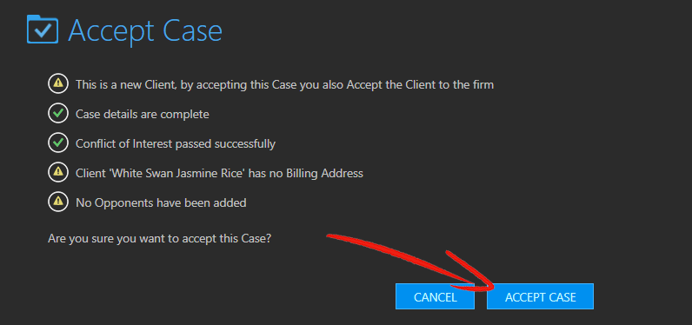The image size is (692, 325).
Task: Select the 'This is a new Client' phrase
Action: pyautogui.click(x=126, y=84)
